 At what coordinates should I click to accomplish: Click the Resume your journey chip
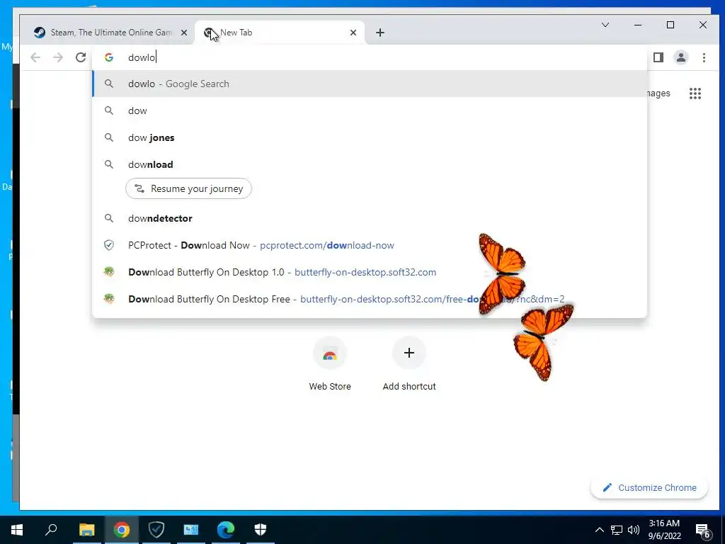[188, 188]
